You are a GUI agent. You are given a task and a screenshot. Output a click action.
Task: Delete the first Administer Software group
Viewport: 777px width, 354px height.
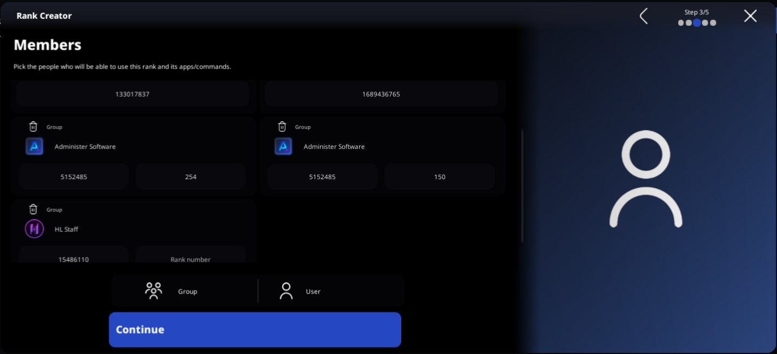click(x=34, y=126)
